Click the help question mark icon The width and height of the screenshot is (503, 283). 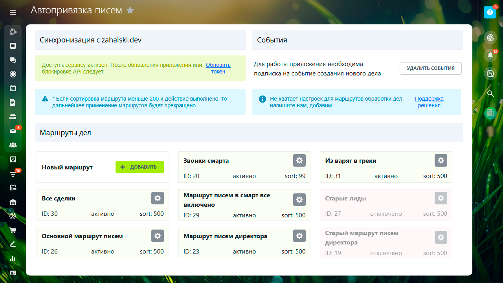(x=490, y=12)
